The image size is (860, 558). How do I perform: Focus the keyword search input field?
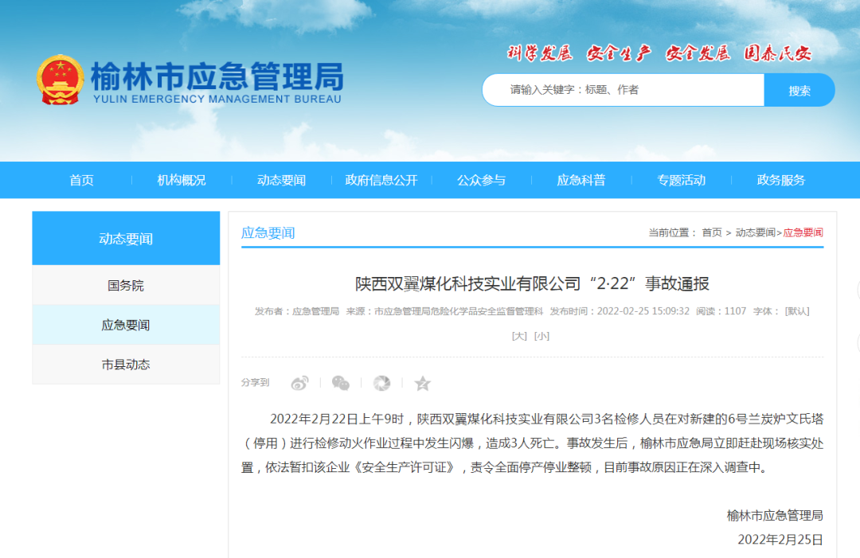coord(623,90)
